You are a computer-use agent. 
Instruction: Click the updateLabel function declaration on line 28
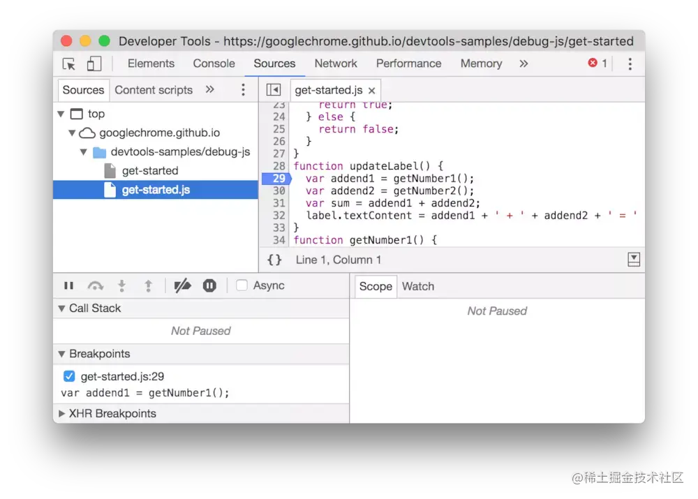368,166
